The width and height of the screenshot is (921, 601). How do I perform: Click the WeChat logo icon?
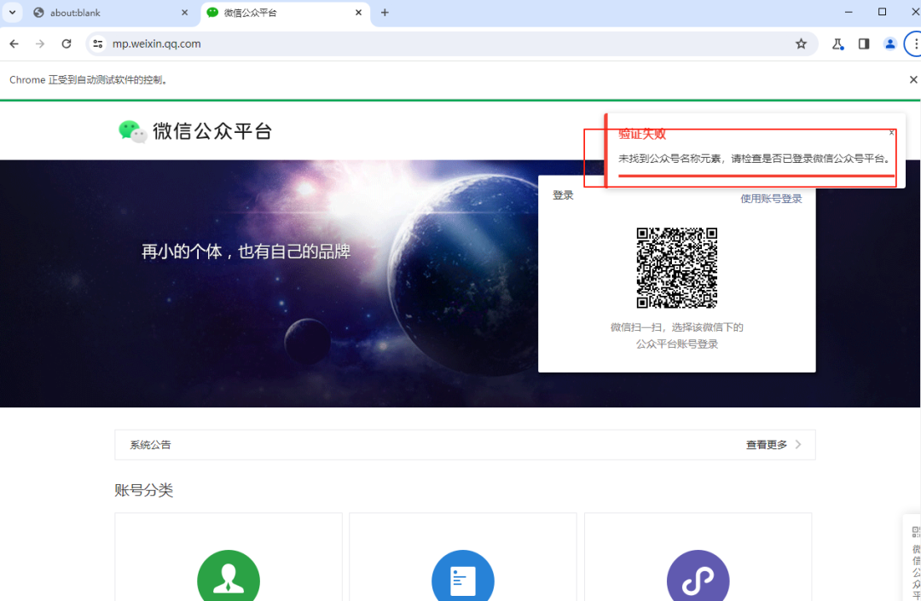pos(132,131)
